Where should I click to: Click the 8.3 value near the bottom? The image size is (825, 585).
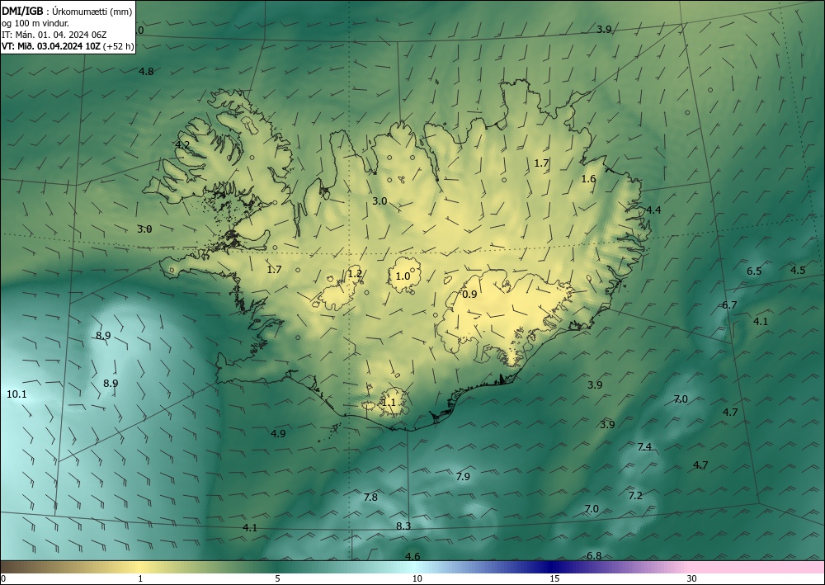point(403,526)
